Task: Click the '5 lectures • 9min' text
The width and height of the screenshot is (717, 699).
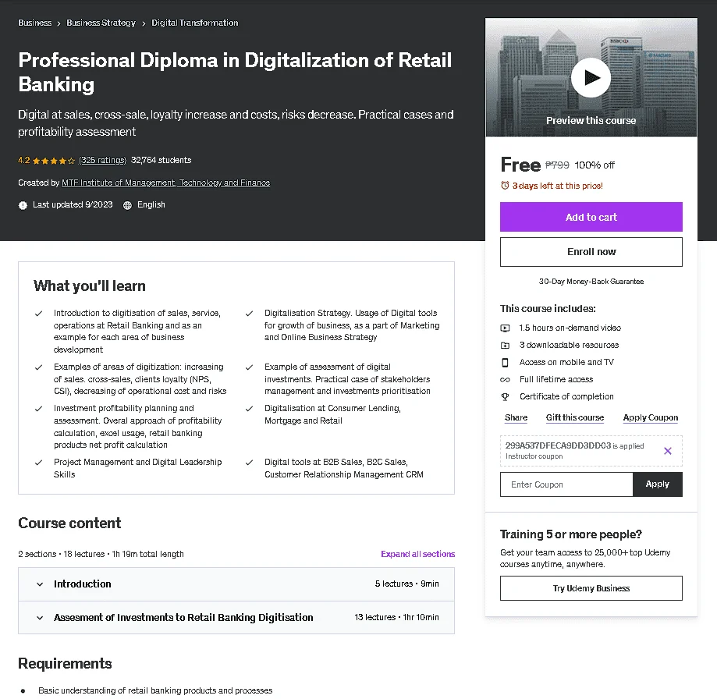Action: click(407, 584)
